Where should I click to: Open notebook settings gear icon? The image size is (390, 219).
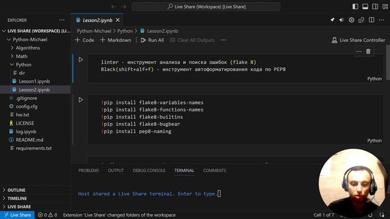coord(352,20)
